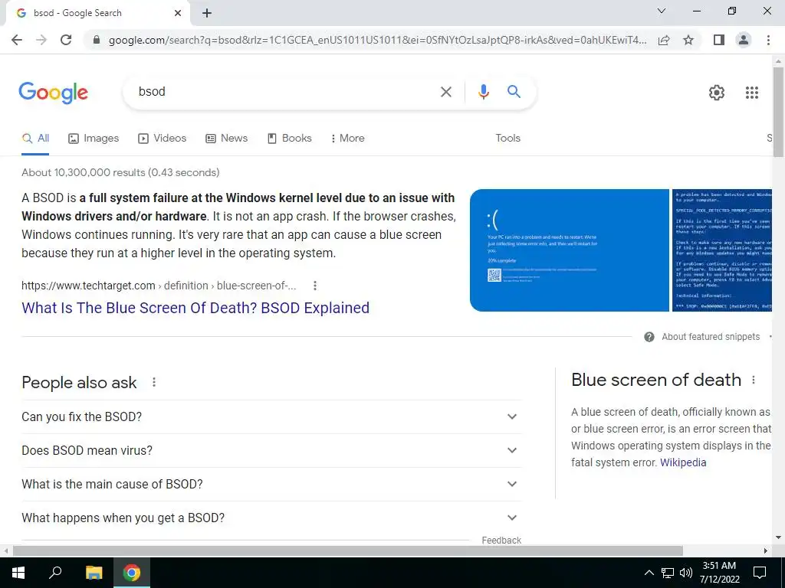Open a new tab with plus icon
Image resolution: width=785 pixels, height=588 pixels.
click(x=207, y=13)
